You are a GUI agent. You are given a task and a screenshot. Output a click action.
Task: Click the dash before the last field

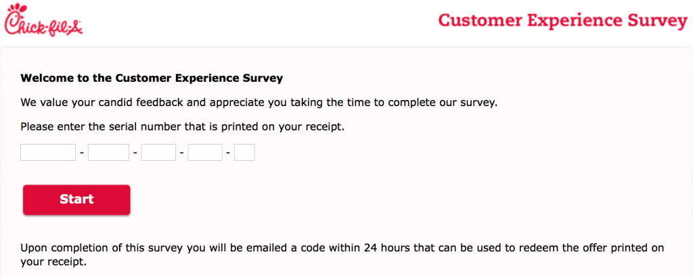(229, 153)
